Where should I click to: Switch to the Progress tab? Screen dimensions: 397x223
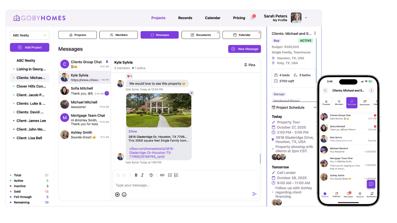[x=78, y=35]
